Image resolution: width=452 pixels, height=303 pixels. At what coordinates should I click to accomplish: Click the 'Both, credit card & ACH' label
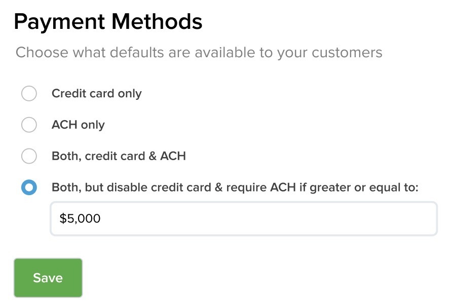(x=119, y=156)
